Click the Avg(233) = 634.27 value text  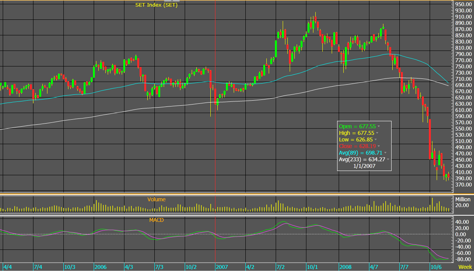click(x=362, y=159)
